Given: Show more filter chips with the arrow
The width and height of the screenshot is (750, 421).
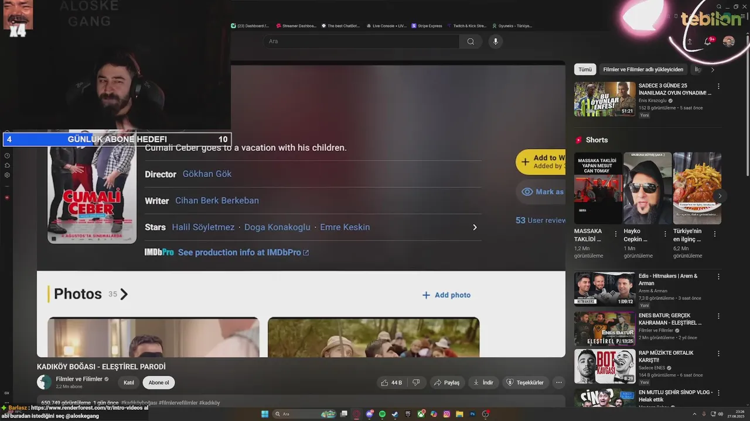Looking at the screenshot, I should click(x=712, y=70).
